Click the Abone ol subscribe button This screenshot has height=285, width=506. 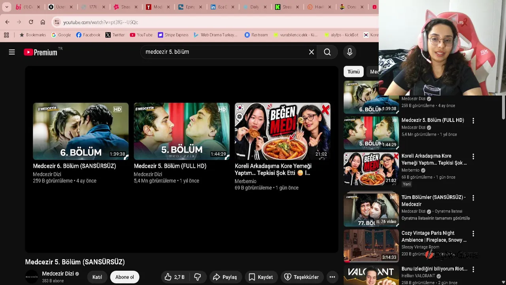point(125,277)
